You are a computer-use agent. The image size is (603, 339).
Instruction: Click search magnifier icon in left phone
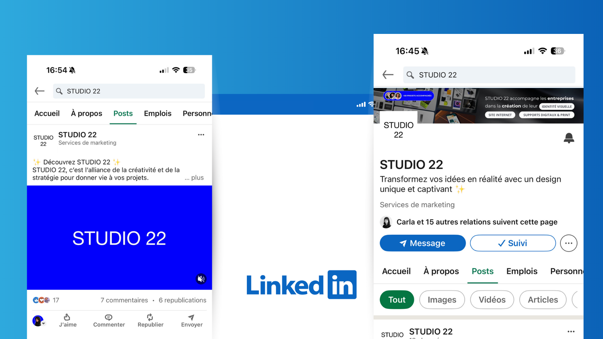pyautogui.click(x=59, y=91)
